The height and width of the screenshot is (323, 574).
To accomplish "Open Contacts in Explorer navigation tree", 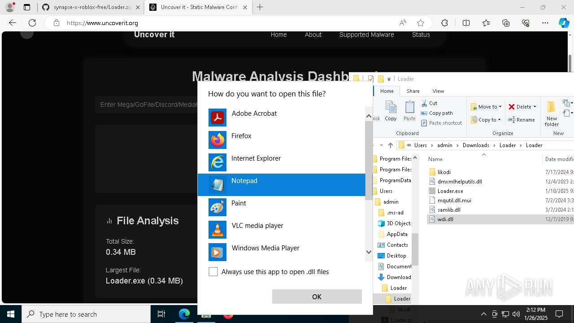I will click(397, 245).
